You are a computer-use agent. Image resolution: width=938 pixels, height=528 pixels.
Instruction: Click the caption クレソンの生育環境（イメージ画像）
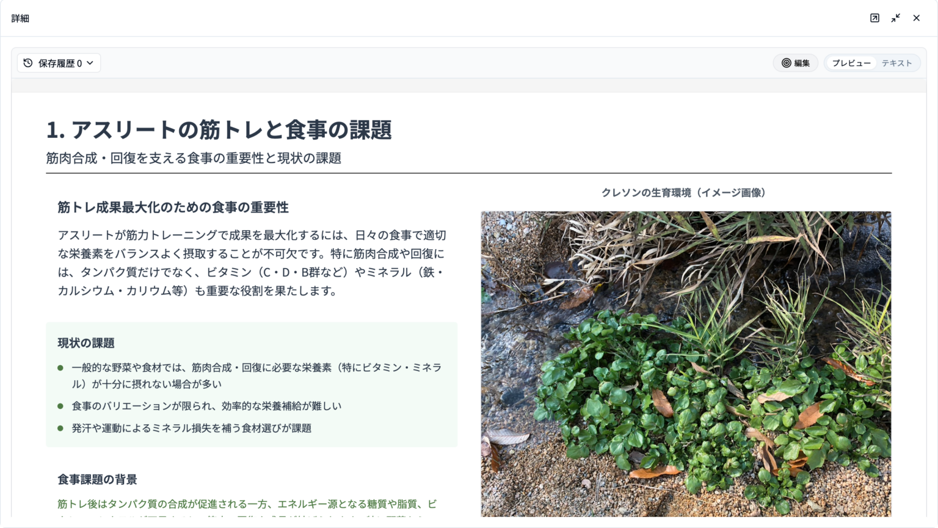[684, 193]
